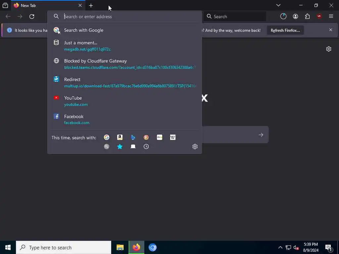Open Facebook suggestion in dropdown
Screen dimensions: 339x254
(124, 119)
